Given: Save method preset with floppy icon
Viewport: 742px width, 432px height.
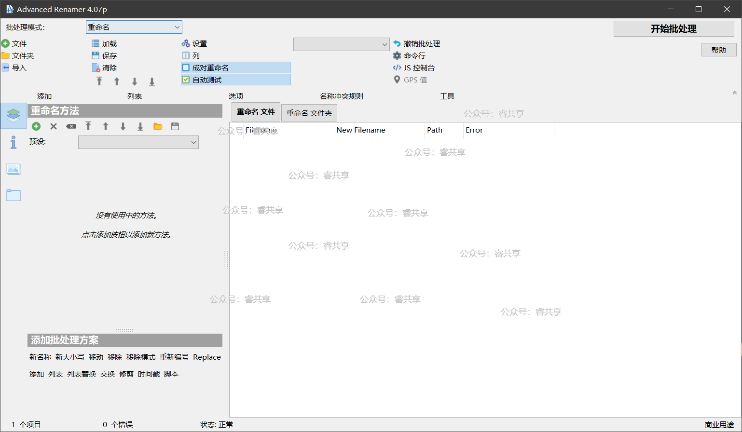Looking at the screenshot, I should (175, 126).
